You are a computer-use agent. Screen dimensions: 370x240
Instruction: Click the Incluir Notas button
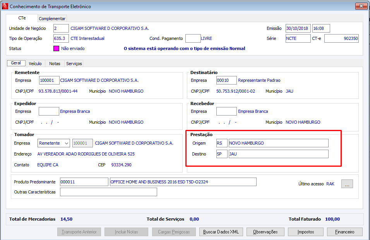pos(126,232)
